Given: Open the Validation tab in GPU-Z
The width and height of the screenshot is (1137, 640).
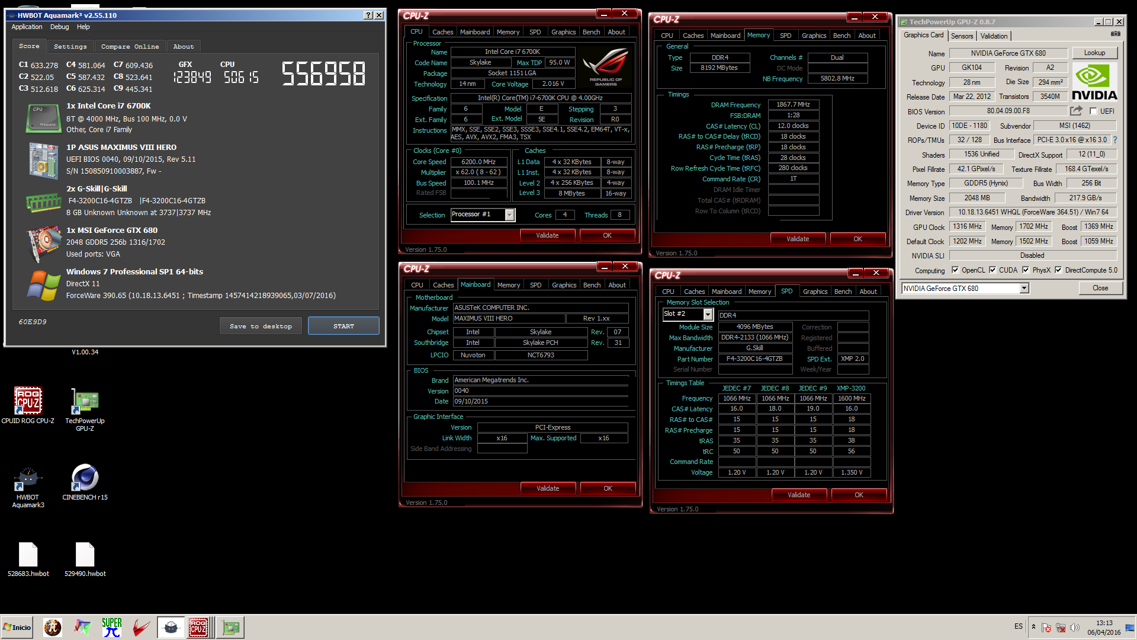Looking at the screenshot, I should pyautogui.click(x=994, y=36).
